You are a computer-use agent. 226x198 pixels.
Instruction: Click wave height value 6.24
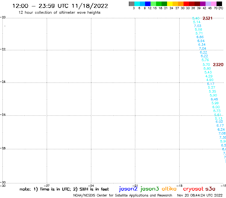click(x=221, y=129)
